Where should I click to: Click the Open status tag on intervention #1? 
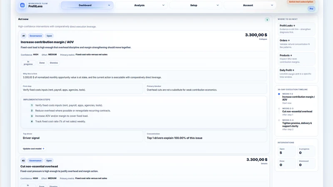(x=49, y=36)
